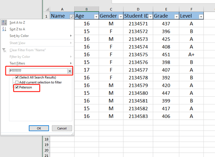Click Grade cell 437
215x157 pixels.
pyautogui.click(x=166, y=24)
